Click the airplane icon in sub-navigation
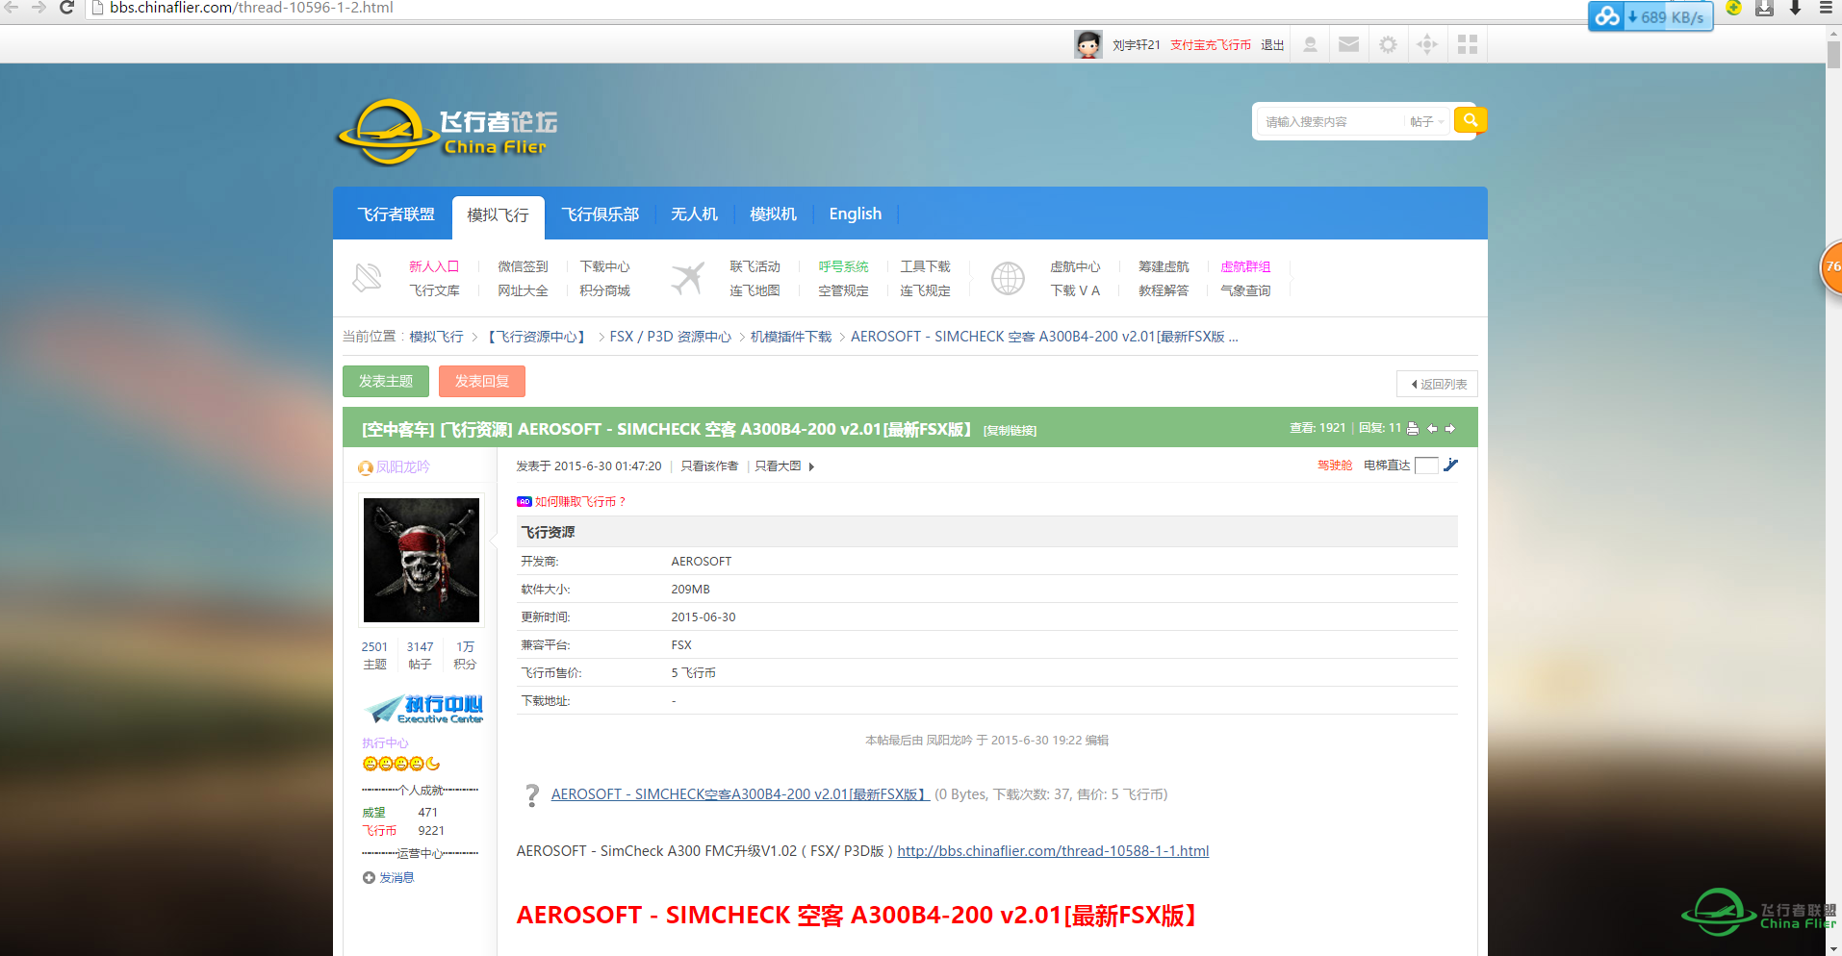The width and height of the screenshot is (1842, 956). coord(687,278)
